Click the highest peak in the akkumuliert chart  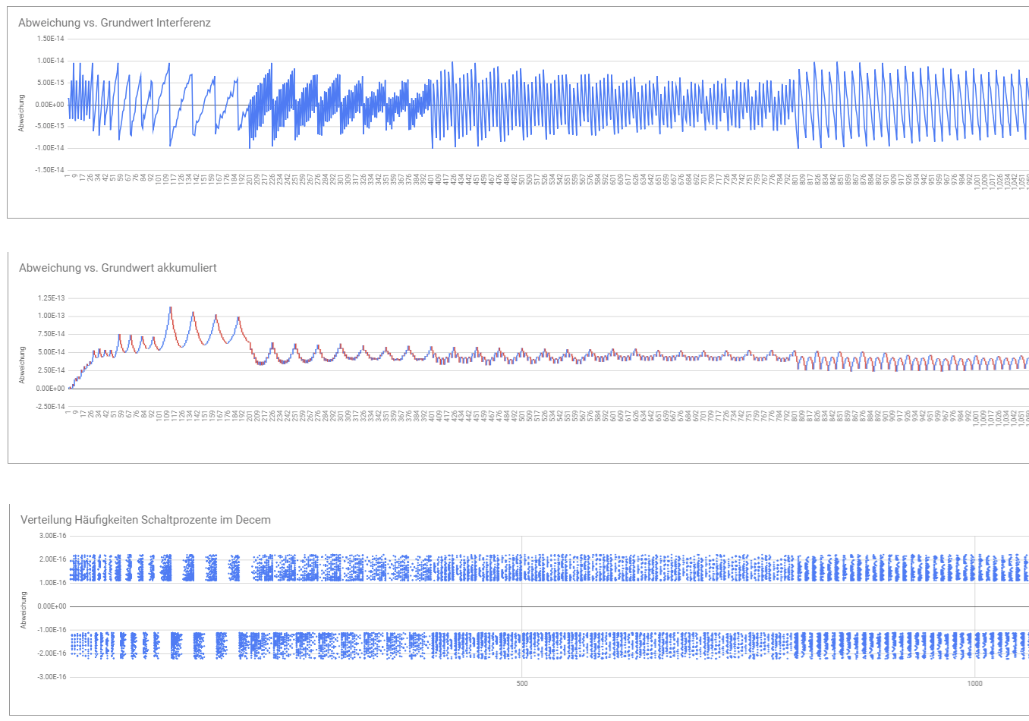[171, 307]
